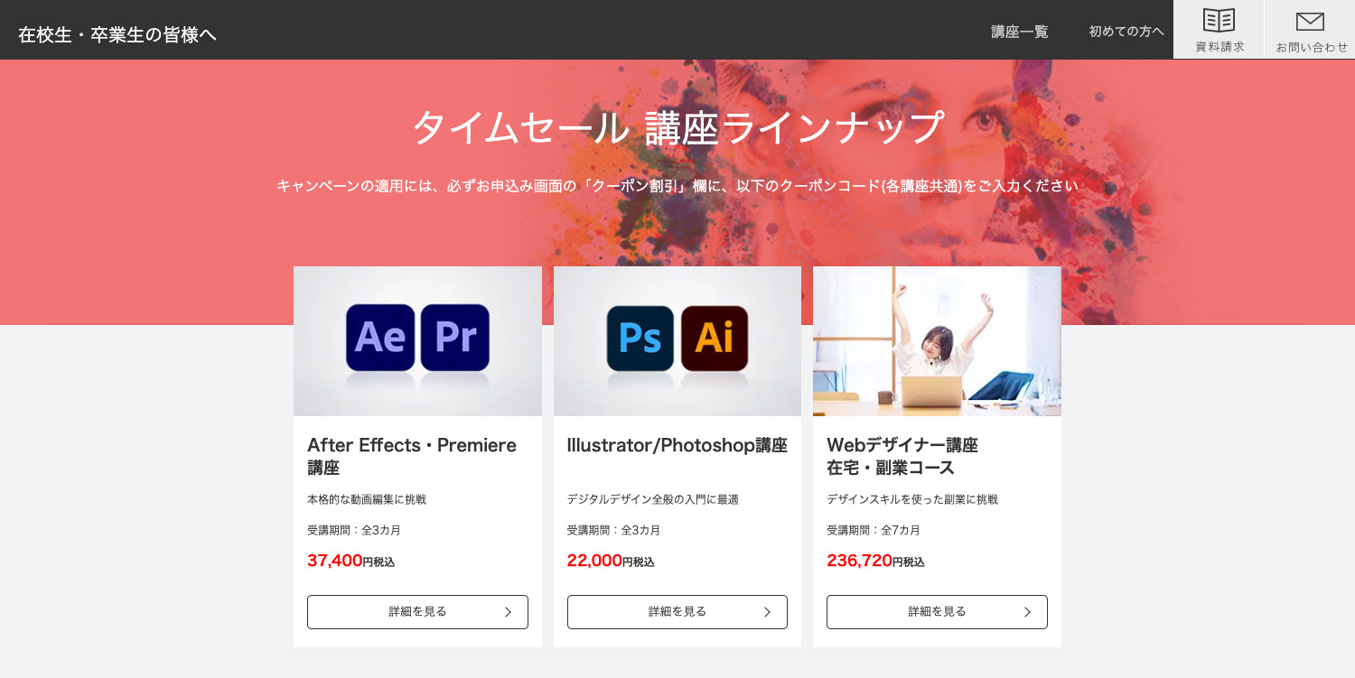The width and height of the screenshot is (1355, 678).
Task: Open the After Effects・Premiere 講座 title
Action: point(412,456)
